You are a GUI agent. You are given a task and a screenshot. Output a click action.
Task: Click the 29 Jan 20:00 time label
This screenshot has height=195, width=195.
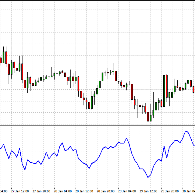click(x=169, y=191)
